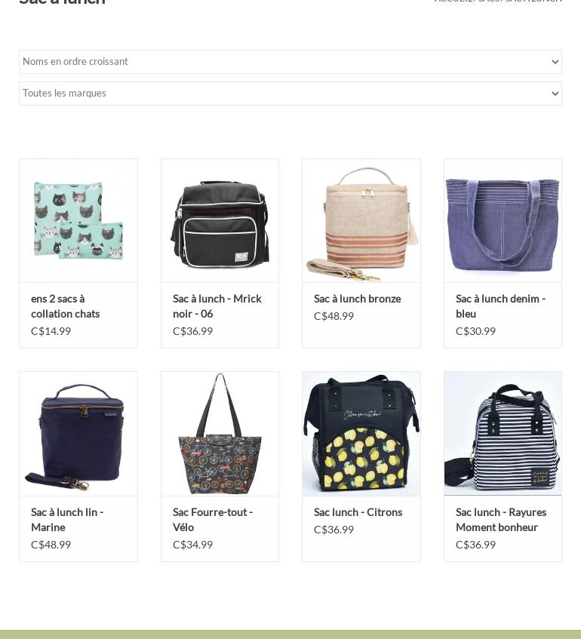View the blue denim lunch bag picture
Image resolution: width=581 pixels, height=639 pixels.
pos(503,221)
